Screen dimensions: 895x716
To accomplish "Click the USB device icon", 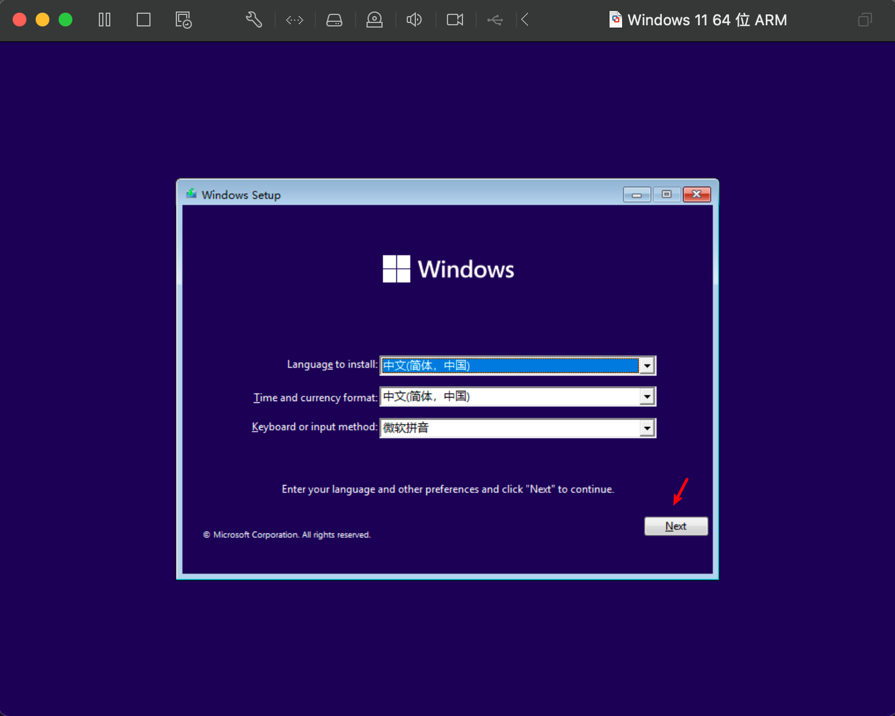I will pyautogui.click(x=495, y=20).
